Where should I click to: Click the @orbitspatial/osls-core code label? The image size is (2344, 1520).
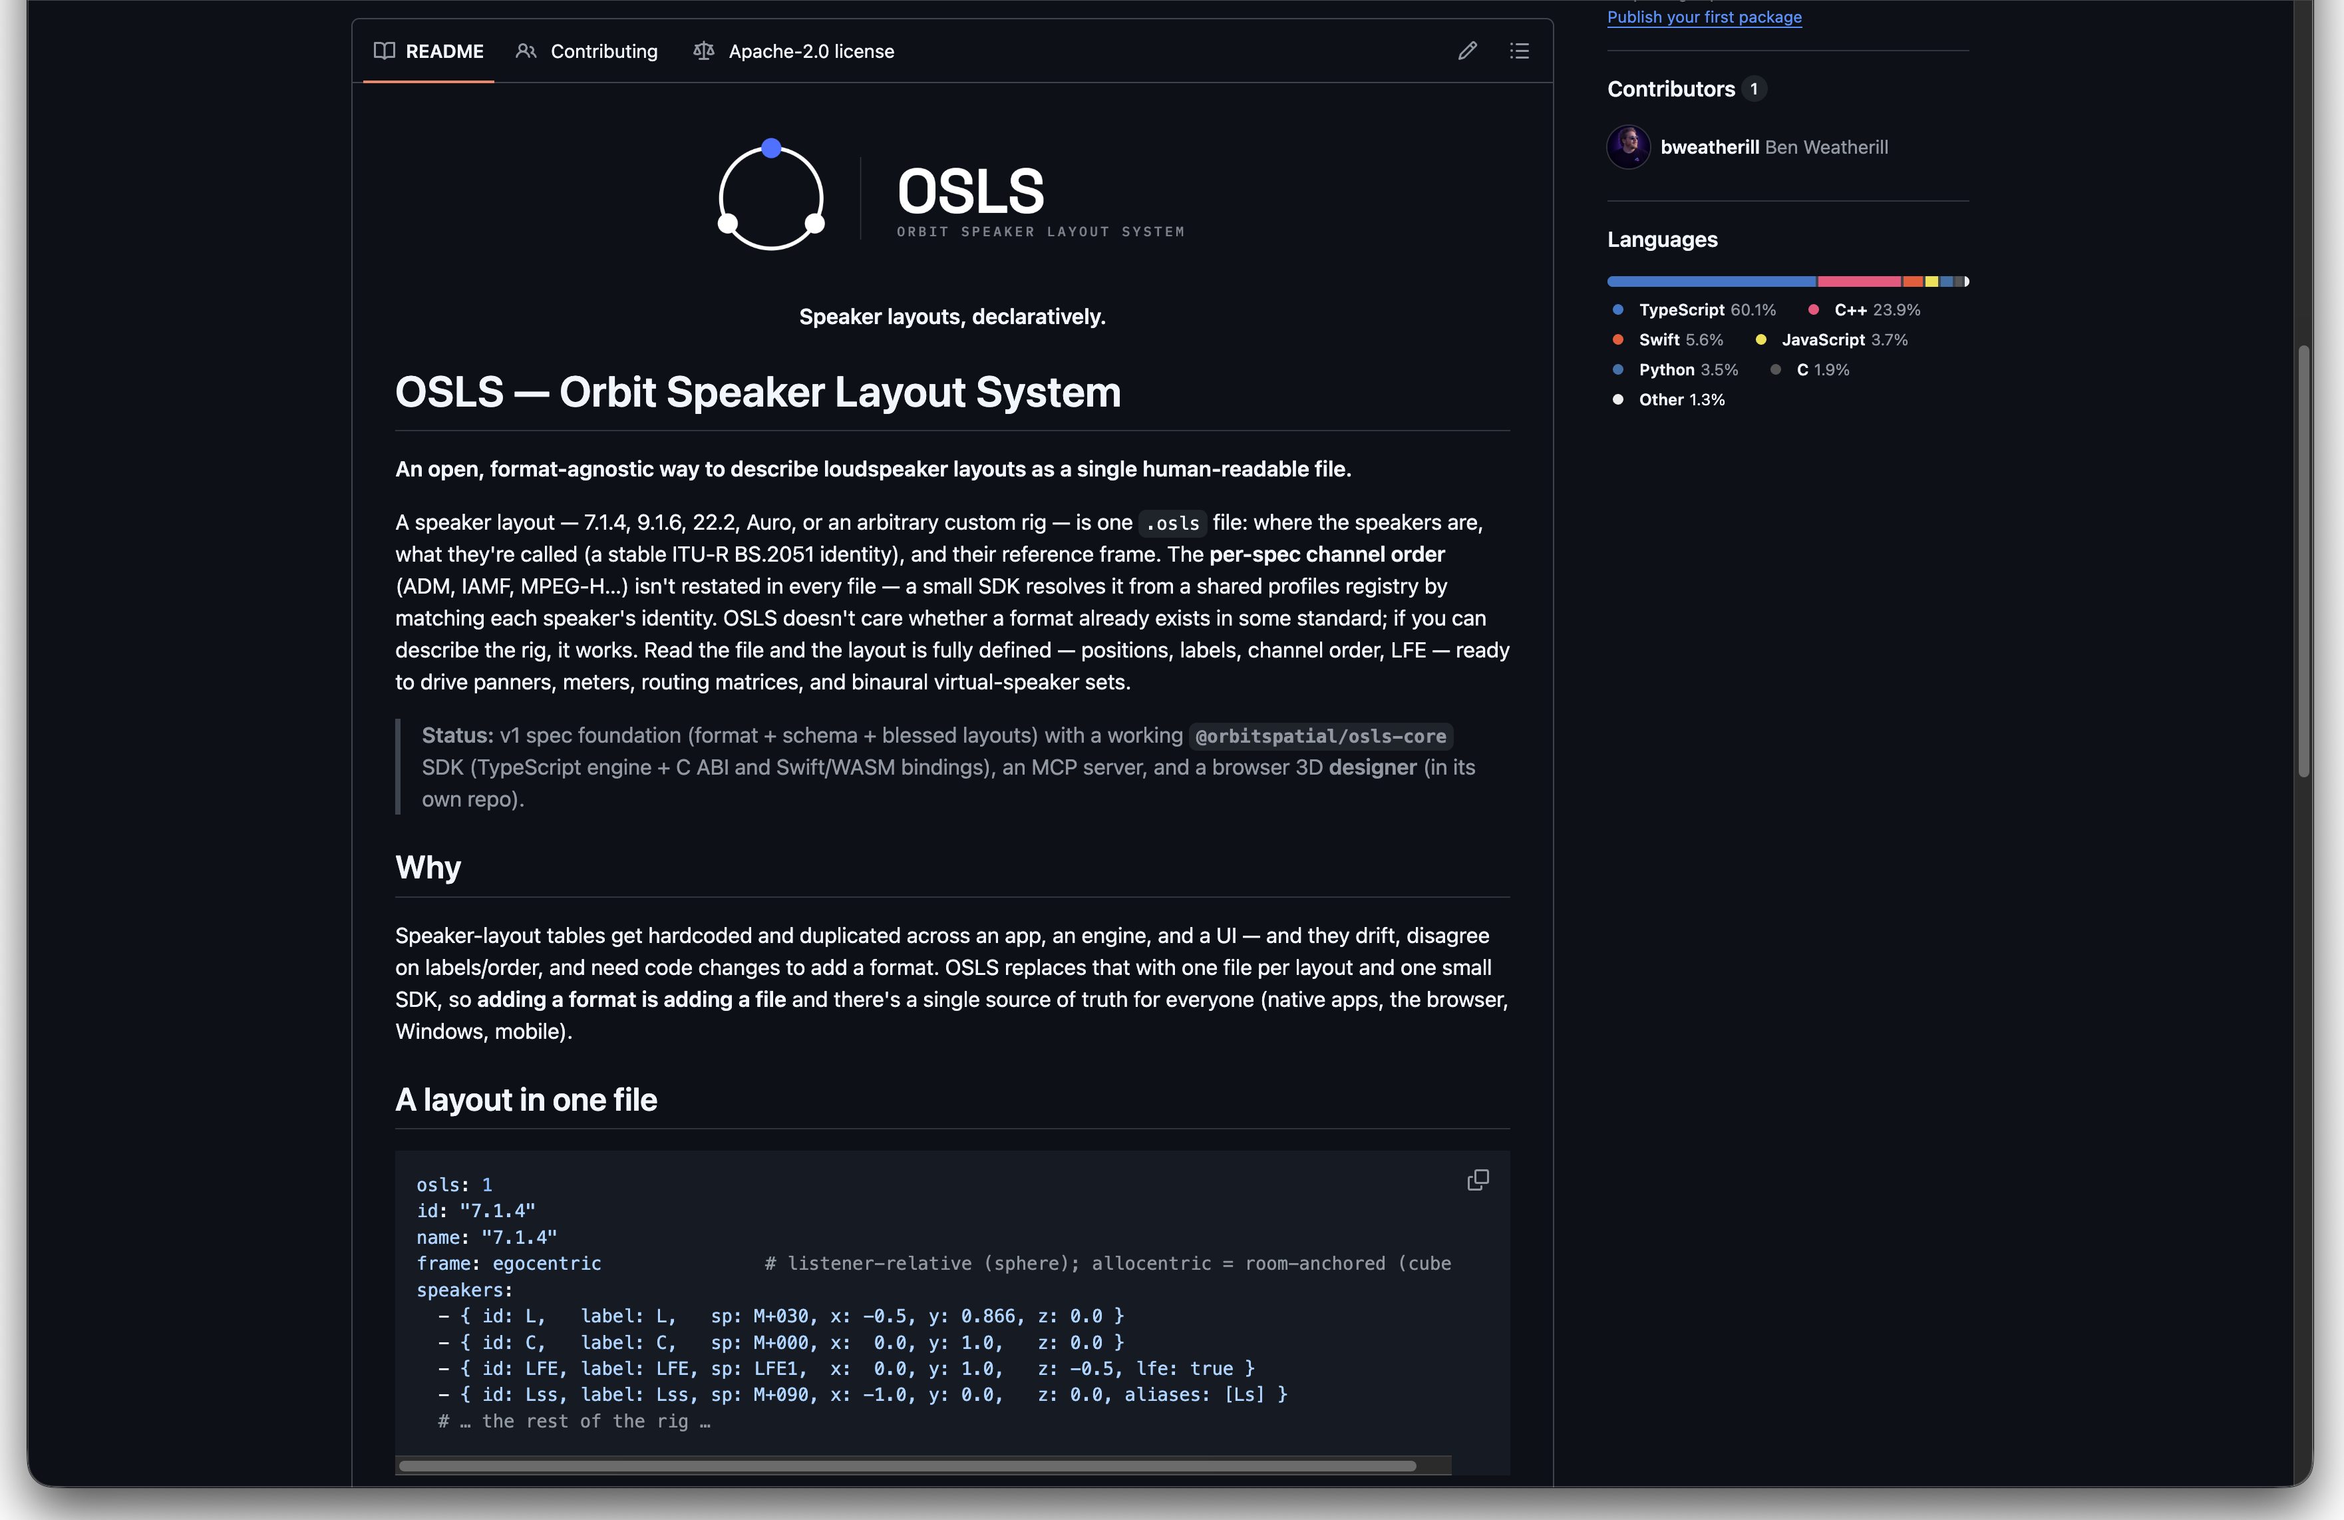coord(1320,736)
